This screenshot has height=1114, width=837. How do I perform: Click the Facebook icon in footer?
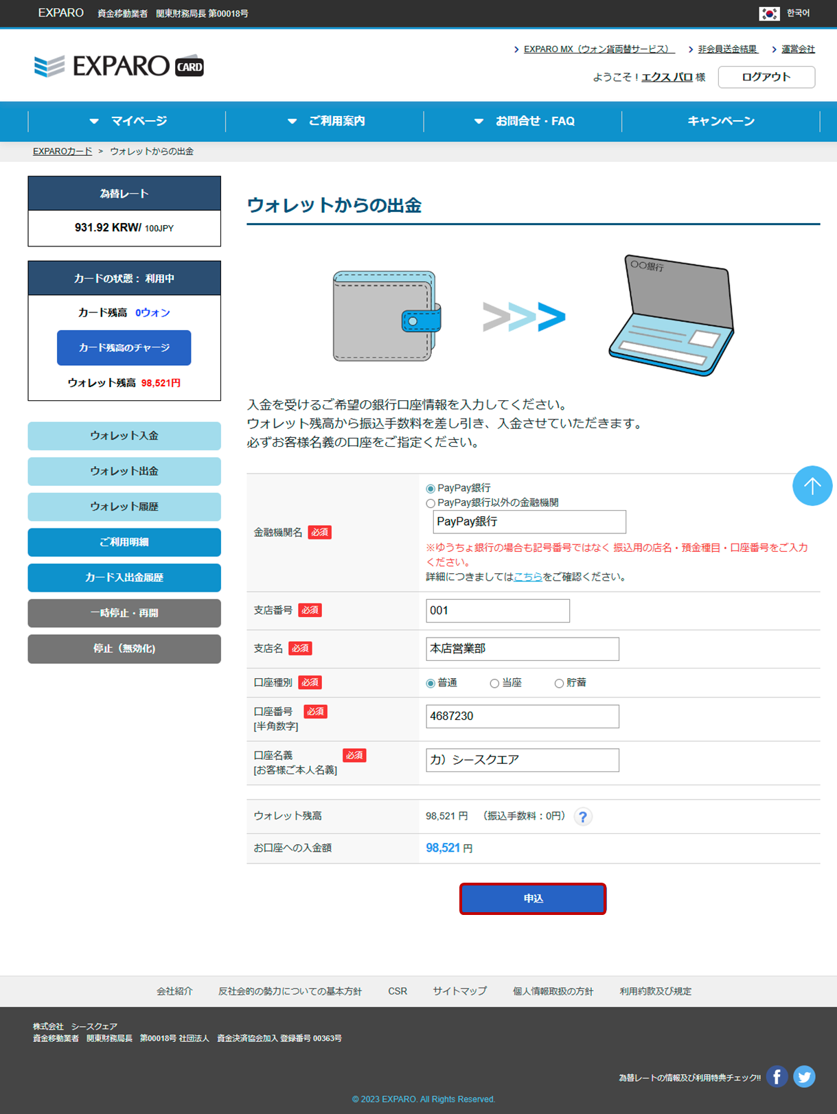tap(777, 1076)
